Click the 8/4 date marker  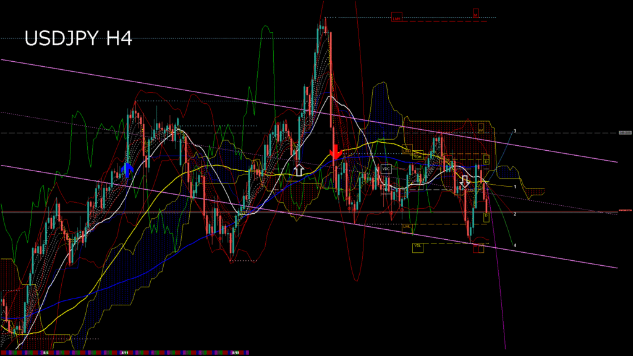click(46, 353)
